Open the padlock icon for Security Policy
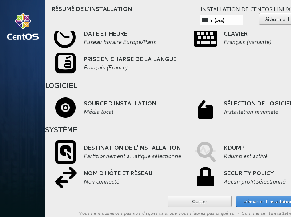 click(x=206, y=177)
